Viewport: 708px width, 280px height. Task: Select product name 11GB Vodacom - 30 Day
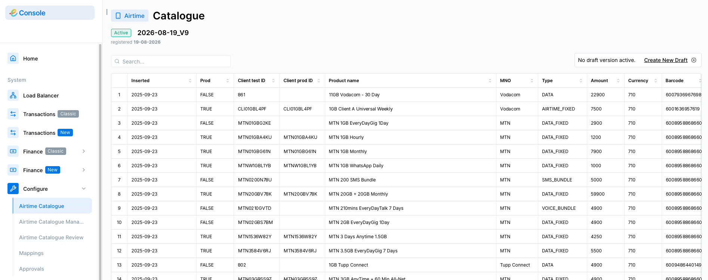pos(354,95)
